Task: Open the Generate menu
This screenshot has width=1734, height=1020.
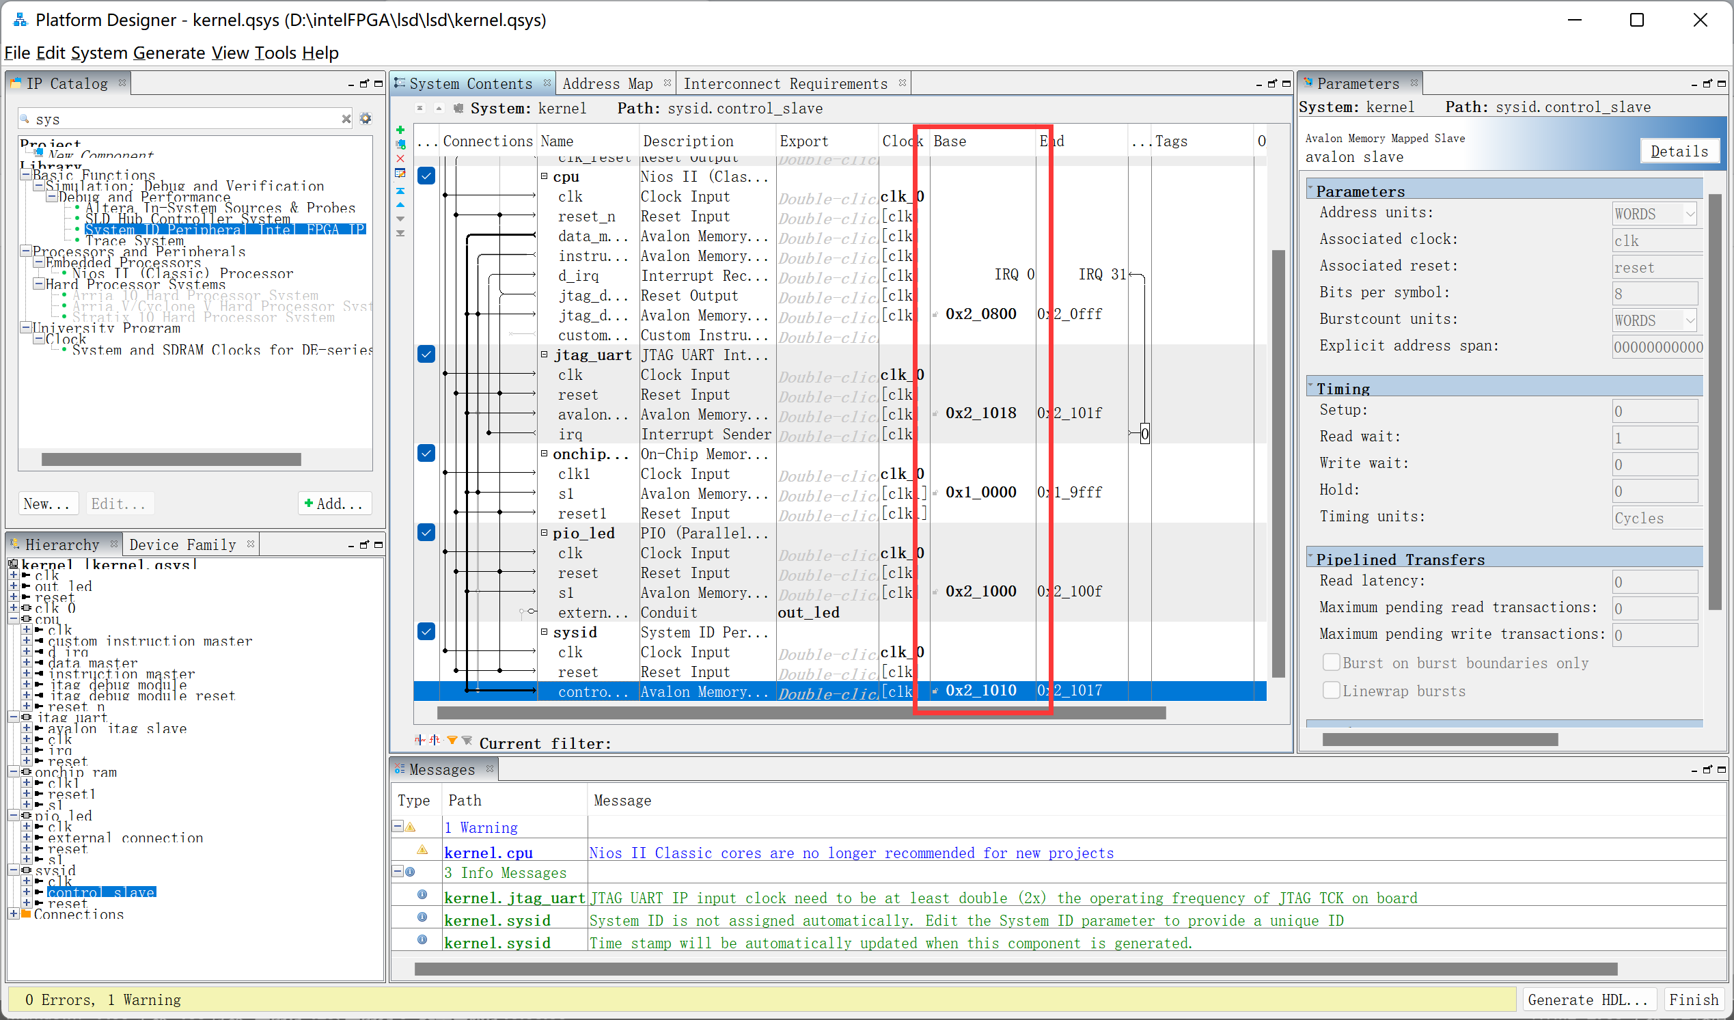Action: (x=169, y=53)
